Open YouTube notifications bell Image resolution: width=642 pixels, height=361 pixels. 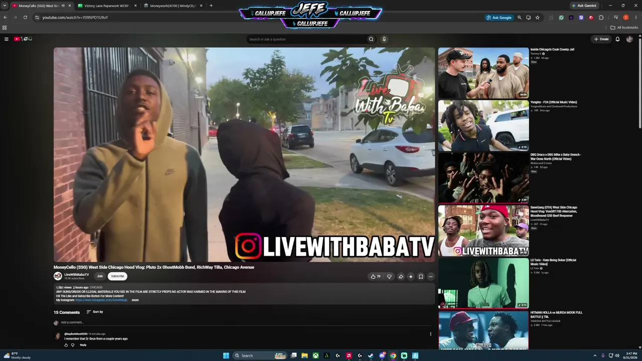[x=617, y=39]
